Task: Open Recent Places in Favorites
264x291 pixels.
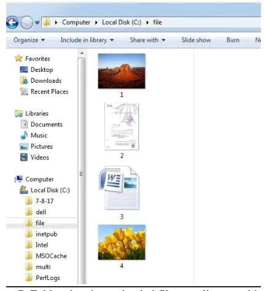Action: coord(50,91)
